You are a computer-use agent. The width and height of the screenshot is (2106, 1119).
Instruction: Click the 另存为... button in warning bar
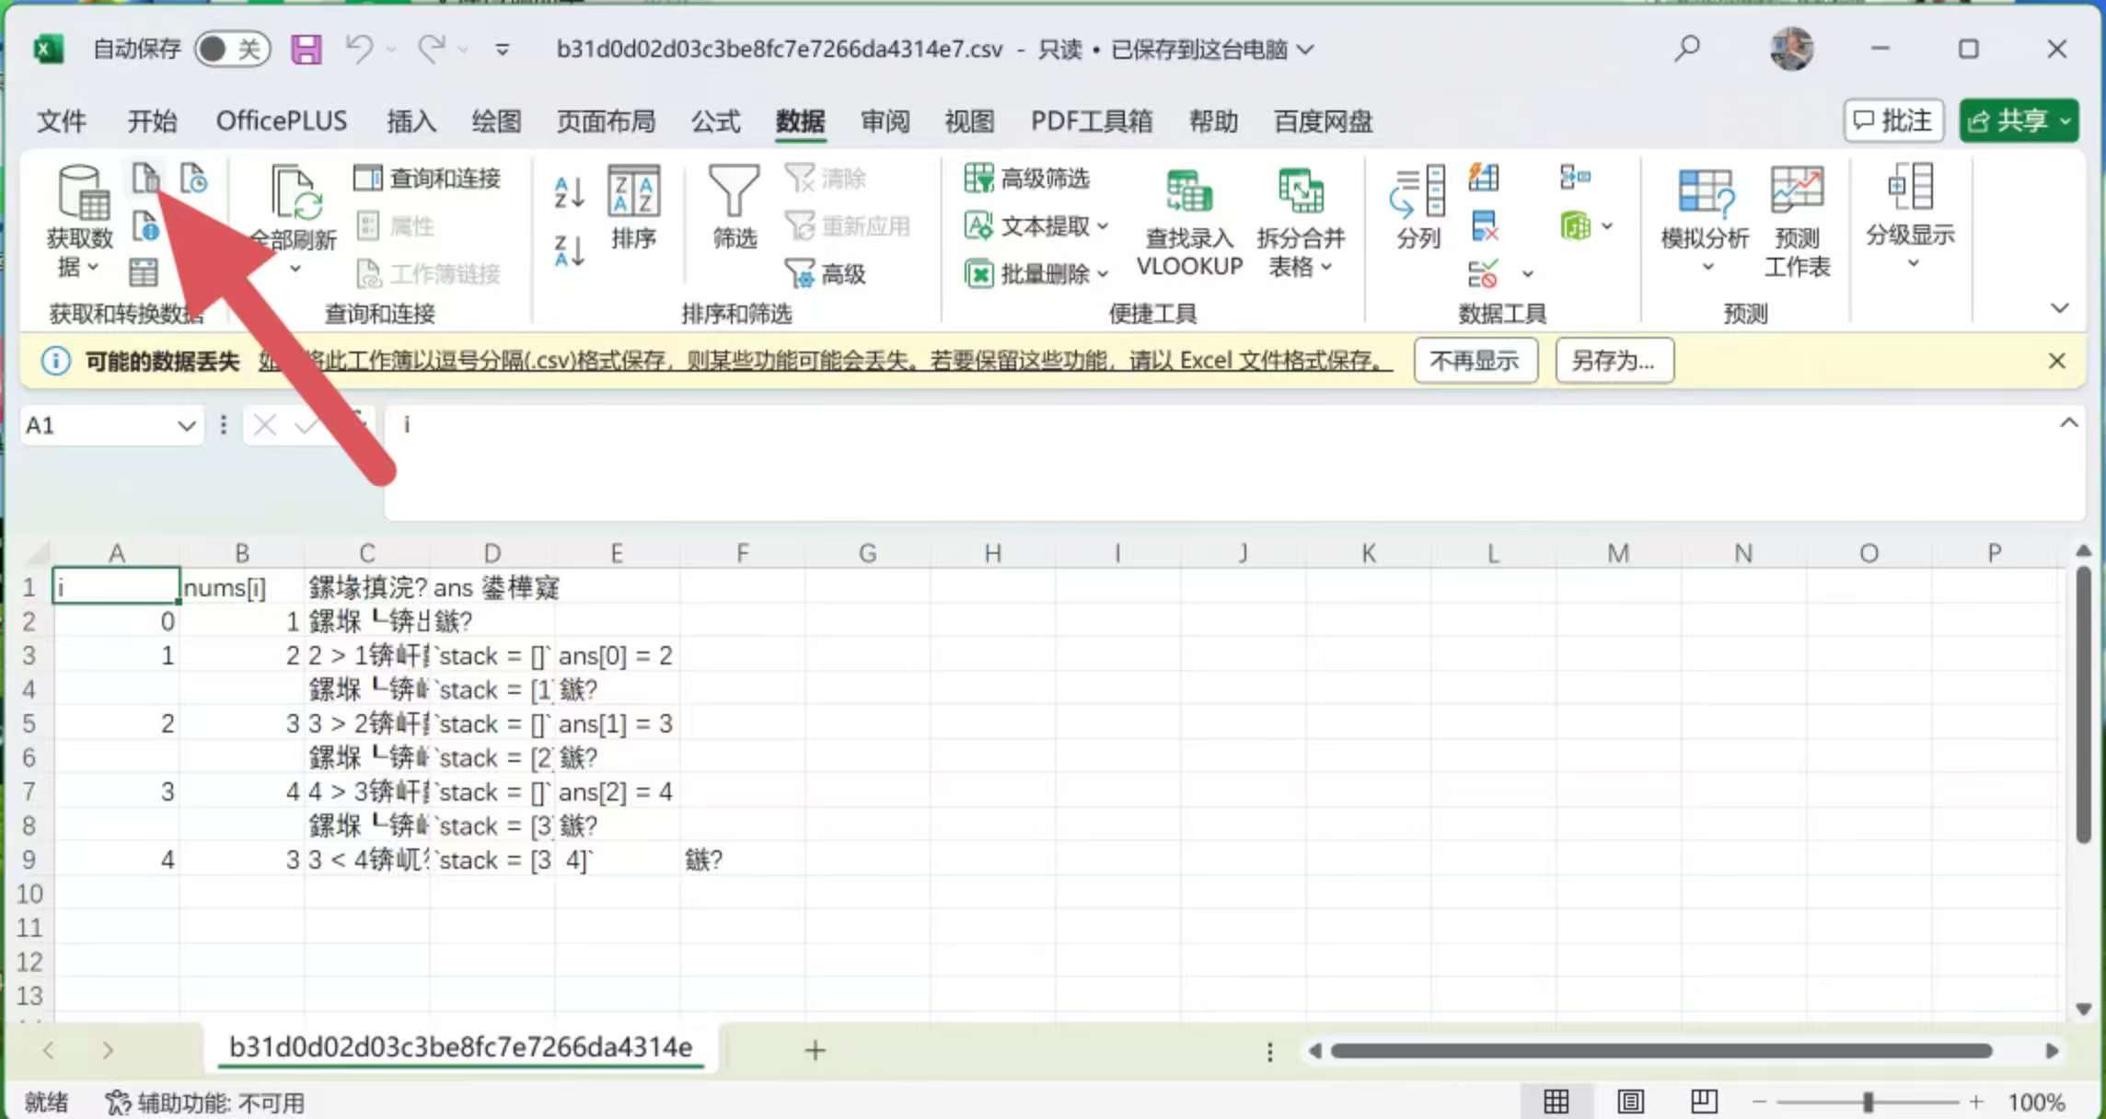(1614, 360)
